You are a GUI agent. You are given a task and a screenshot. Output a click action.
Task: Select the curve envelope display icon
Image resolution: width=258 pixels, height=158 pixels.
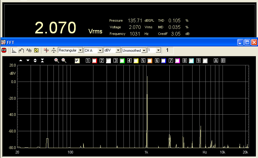pyautogui.click(x=21, y=50)
